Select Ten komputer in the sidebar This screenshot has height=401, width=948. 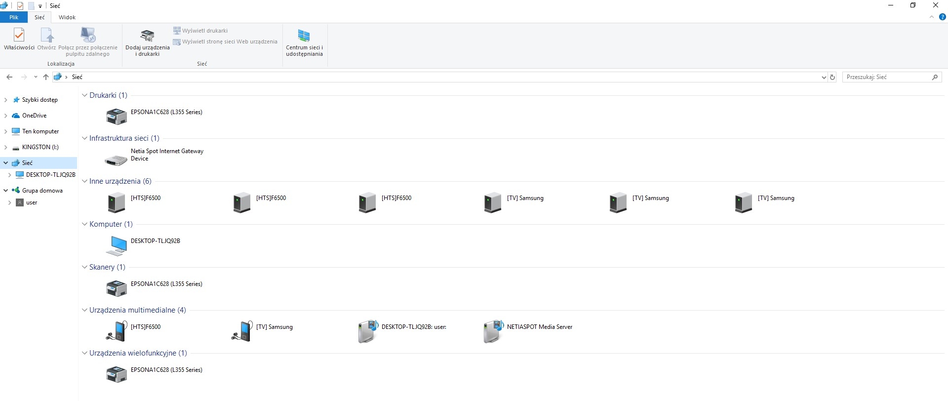(40, 131)
